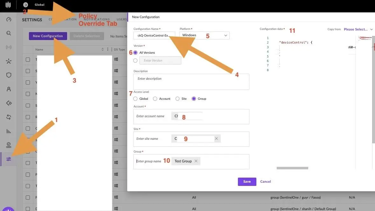Open the Name column options dots
This screenshot has width=375, height=211.
coord(108,49)
